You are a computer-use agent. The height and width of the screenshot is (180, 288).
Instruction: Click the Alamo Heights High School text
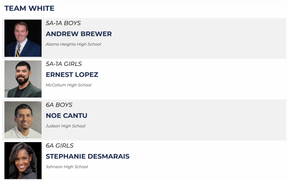[x=73, y=44]
